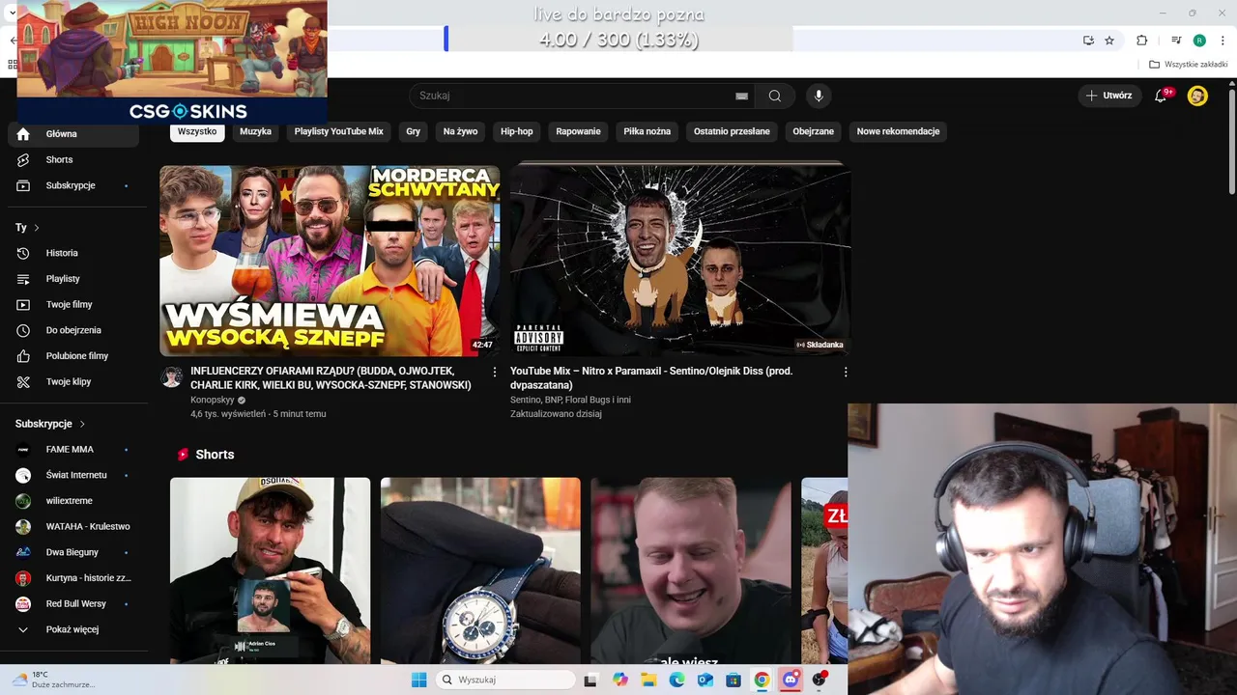Image resolution: width=1237 pixels, height=695 pixels.
Task: Select the Obejrzane filter chip
Action: tap(814, 131)
